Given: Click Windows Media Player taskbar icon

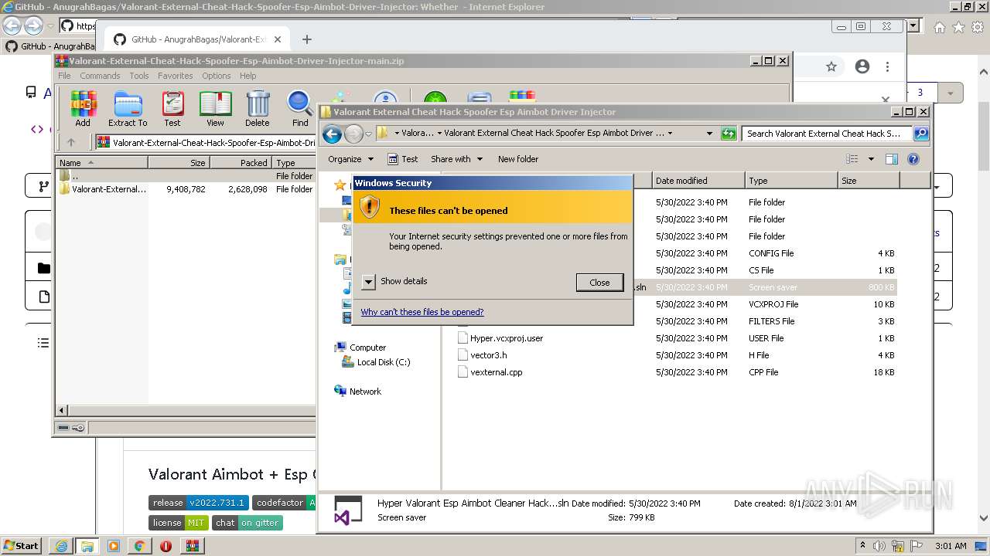Looking at the screenshot, I should [x=113, y=546].
